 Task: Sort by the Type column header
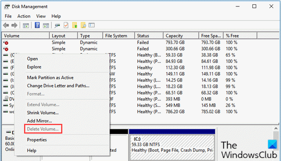[90, 36]
